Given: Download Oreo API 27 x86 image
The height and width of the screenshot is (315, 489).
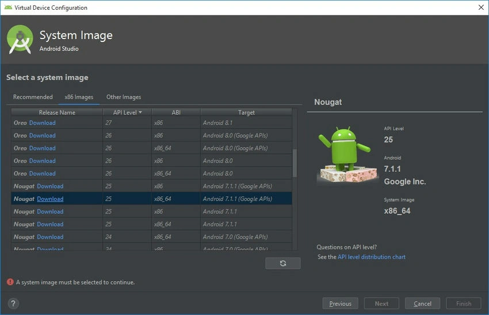Looking at the screenshot, I should point(43,123).
